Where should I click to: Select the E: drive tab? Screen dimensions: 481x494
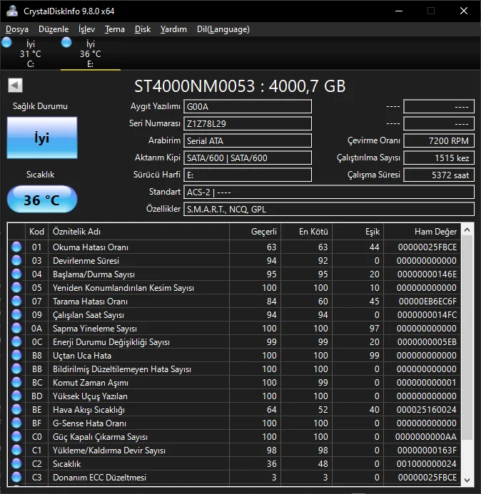click(90, 53)
